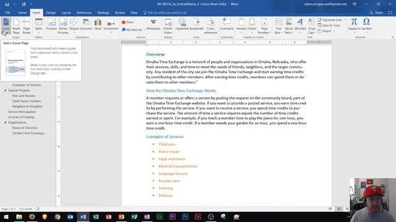Open the Header menu
Viewport: 396px width, 222px height.
pyautogui.click(x=241, y=26)
